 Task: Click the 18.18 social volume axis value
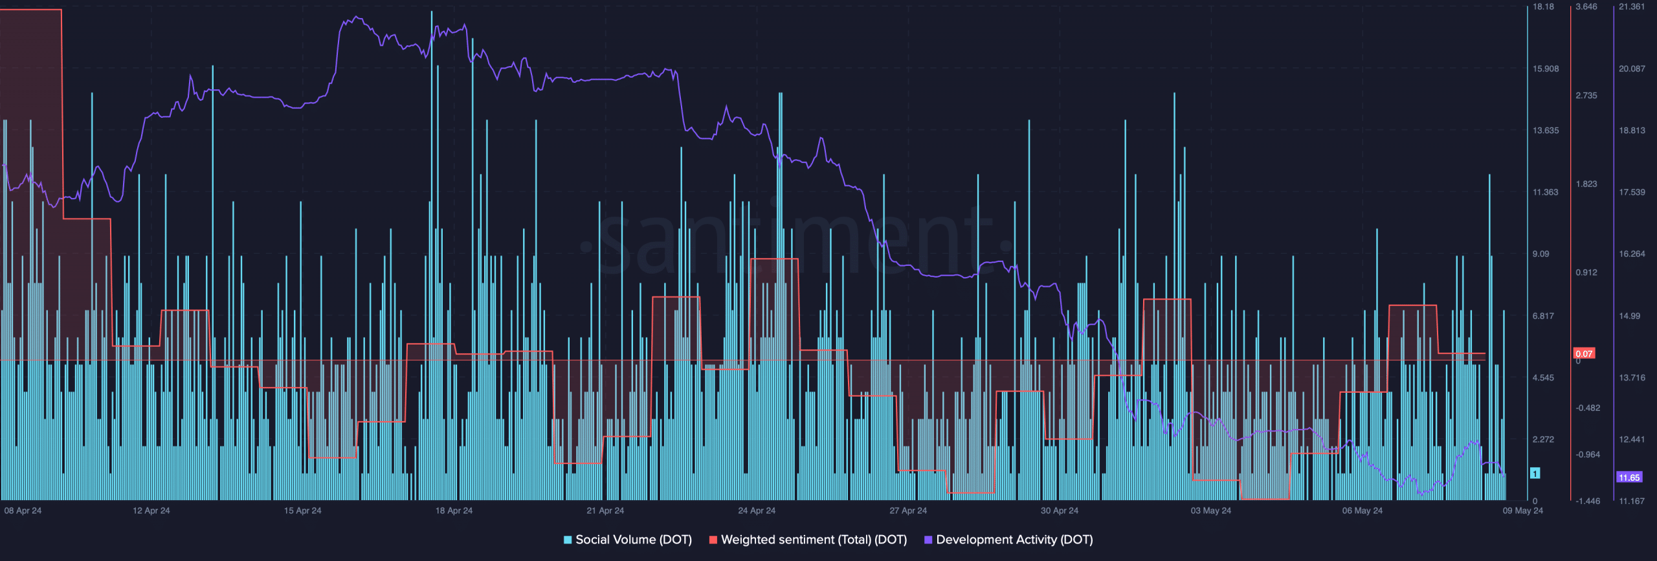point(1543,6)
